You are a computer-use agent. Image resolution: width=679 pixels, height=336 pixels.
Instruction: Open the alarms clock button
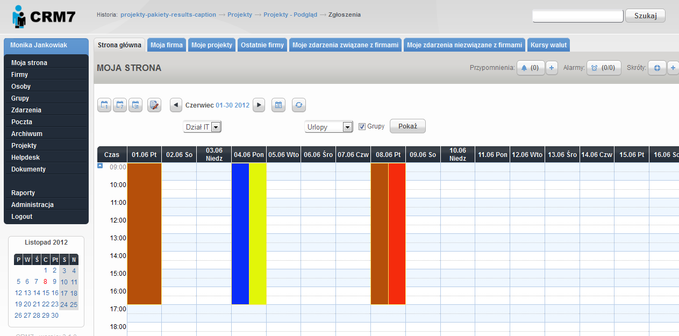[x=603, y=68]
